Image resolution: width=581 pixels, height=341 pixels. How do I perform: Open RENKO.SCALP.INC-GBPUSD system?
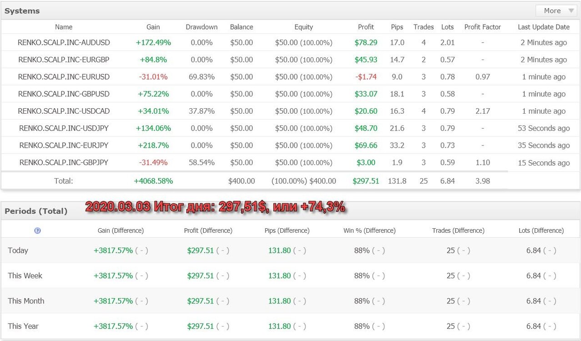pyautogui.click(x=64, y=94)
